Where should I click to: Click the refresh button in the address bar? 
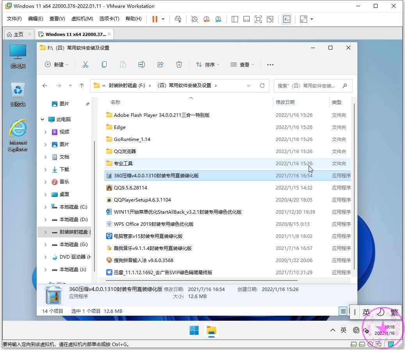pos(262,86)
